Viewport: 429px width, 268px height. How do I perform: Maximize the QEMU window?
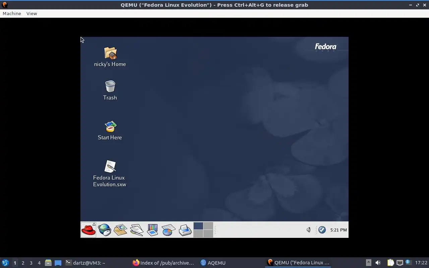tap(418, 5)
